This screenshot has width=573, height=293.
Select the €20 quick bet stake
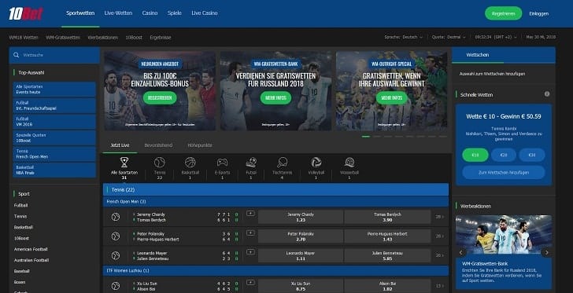[504, 155]
